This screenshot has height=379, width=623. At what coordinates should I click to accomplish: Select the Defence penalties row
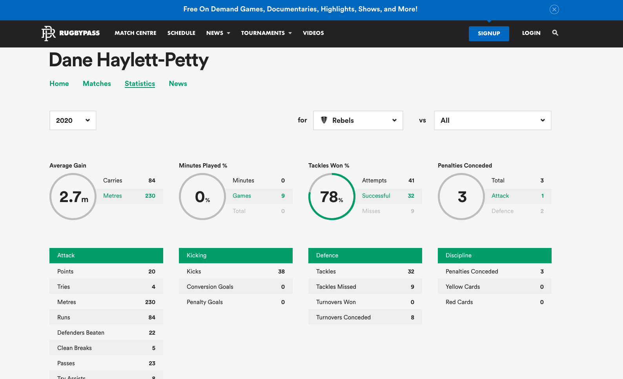pos(518,211)
